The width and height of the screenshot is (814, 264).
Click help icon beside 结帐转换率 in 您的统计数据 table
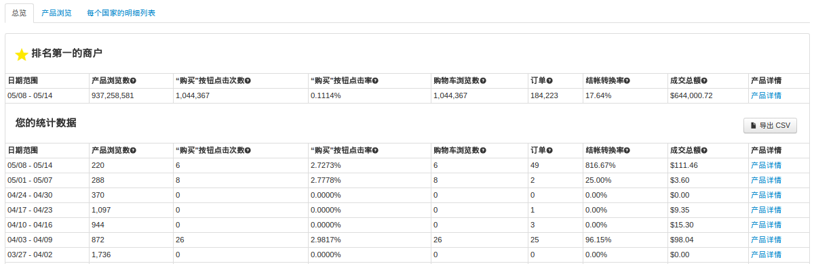[x=627, y=150]
